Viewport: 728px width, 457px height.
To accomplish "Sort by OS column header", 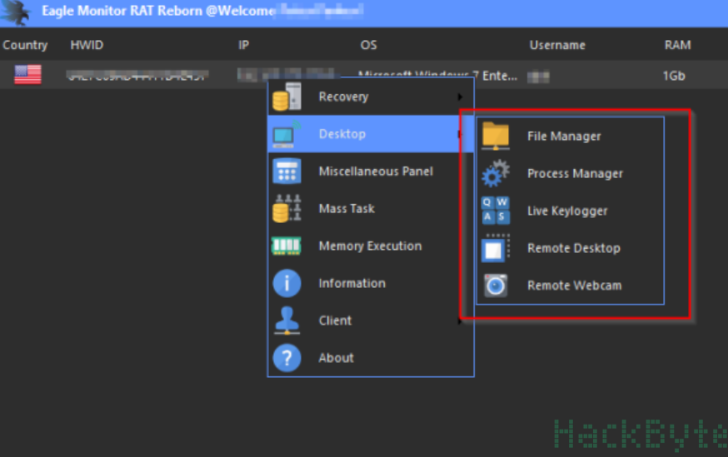I will click(369, 45).
